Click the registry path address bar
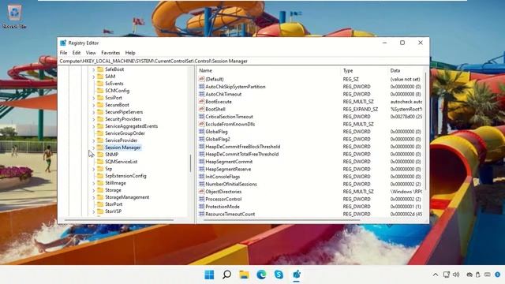The width and height of the screenshot is (505, 284). [243, 61]
